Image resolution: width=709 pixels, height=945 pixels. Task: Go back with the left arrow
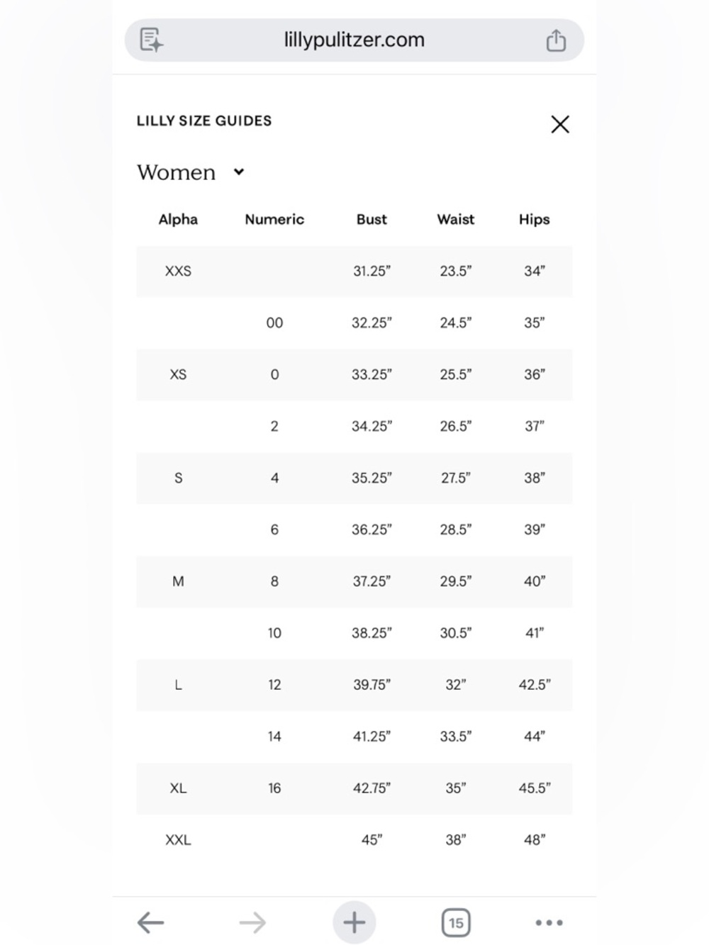pyautogui.click(x=150, y=922)
